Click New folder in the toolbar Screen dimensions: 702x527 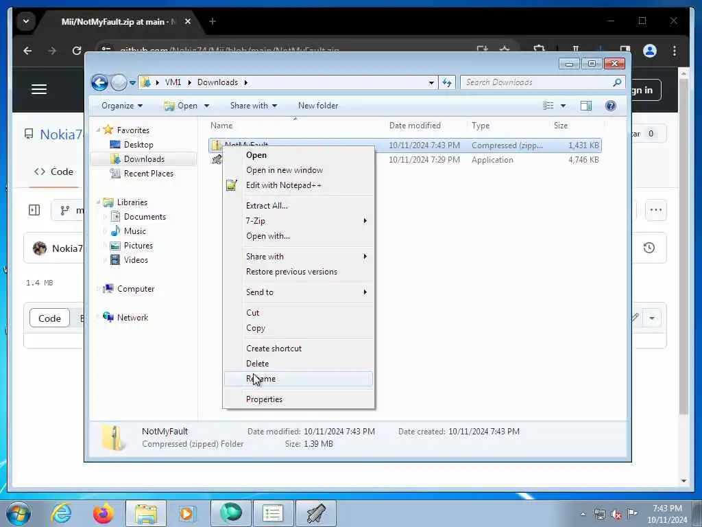(x=318, y=106)
